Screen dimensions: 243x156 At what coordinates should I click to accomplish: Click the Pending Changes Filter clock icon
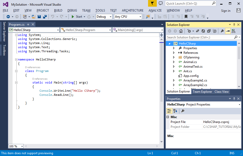[x=189, y=31]
